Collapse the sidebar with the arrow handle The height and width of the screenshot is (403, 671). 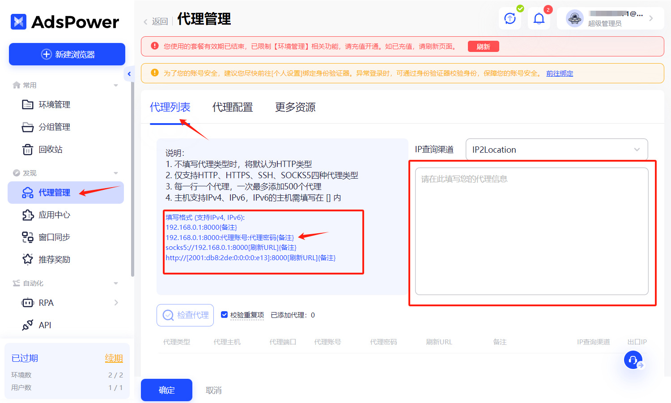(129, 74)
